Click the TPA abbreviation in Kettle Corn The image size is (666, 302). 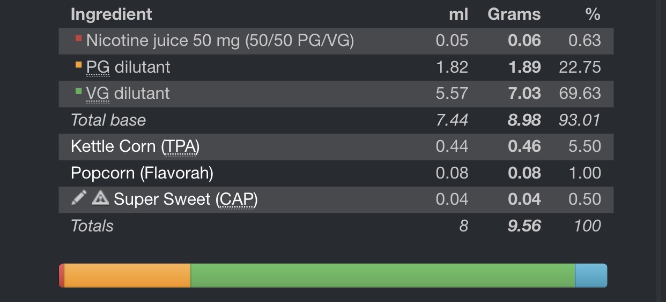[180, 146]
